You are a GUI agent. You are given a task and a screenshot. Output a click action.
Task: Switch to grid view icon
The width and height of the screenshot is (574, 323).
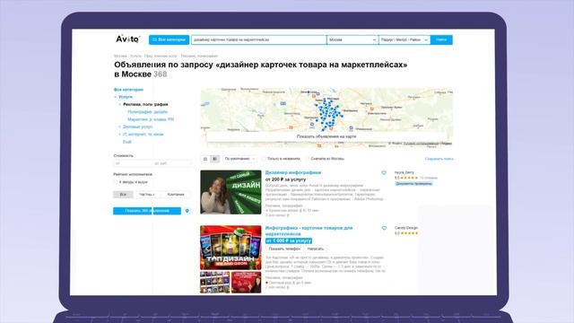215,159
